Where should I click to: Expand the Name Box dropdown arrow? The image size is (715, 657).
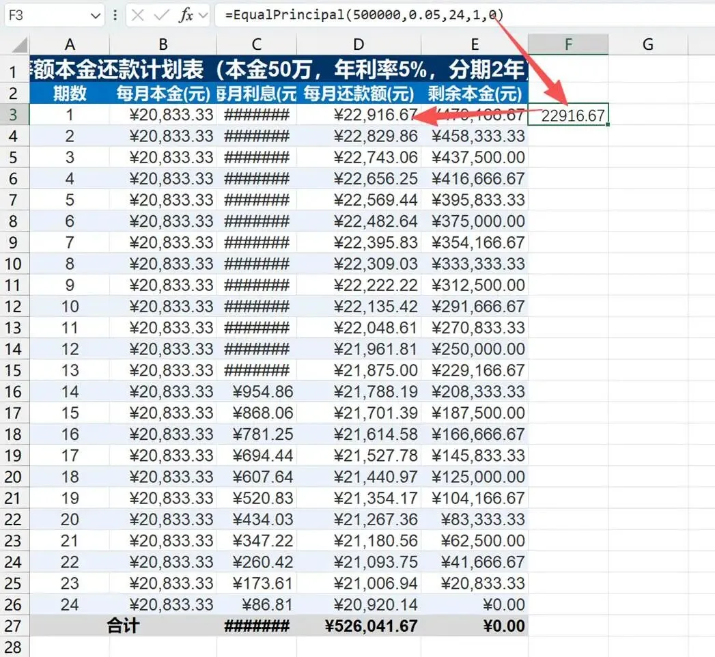pyautogui.click(x=96, y=16)
